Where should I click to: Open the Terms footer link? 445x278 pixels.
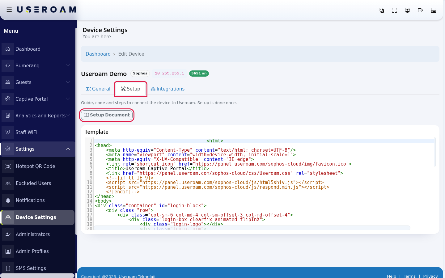click(410, 276)
